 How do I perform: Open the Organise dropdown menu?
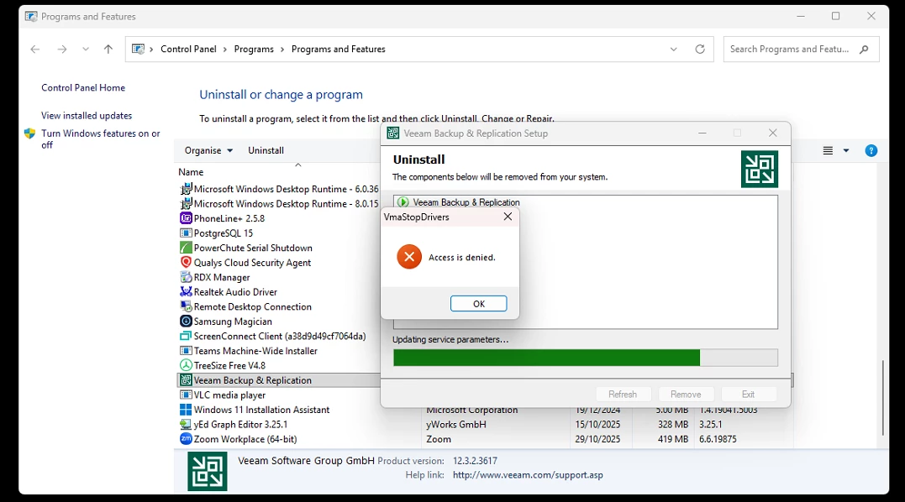coord(208,150)
